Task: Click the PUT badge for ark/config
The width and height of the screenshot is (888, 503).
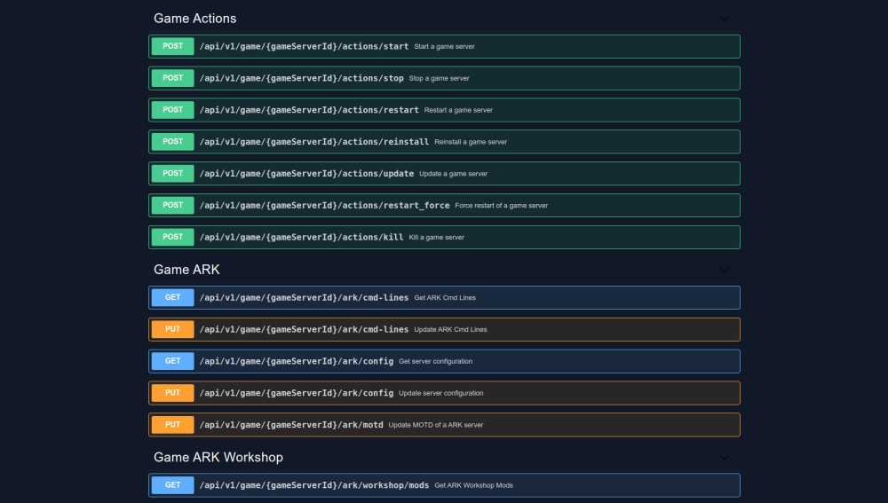Action: [172, 393]
